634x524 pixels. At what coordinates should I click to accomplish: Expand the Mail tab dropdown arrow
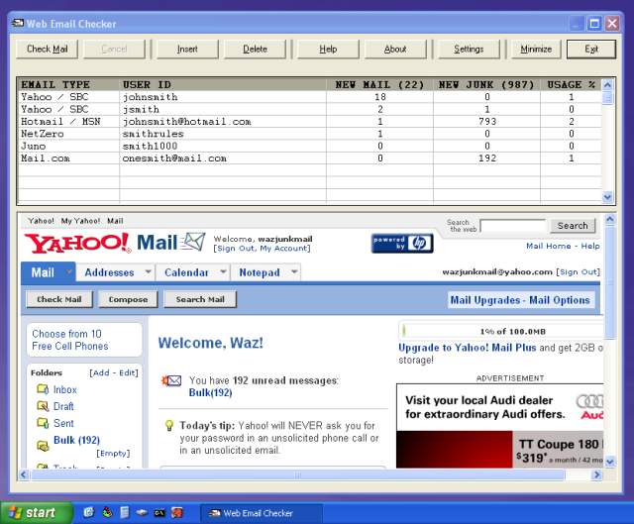pyautogui.click(x=69, y=271)
